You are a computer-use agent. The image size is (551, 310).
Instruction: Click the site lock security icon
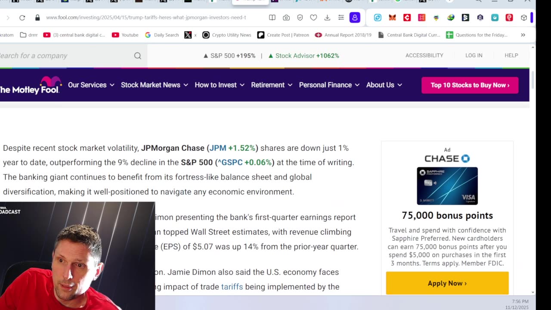(37, 18)
